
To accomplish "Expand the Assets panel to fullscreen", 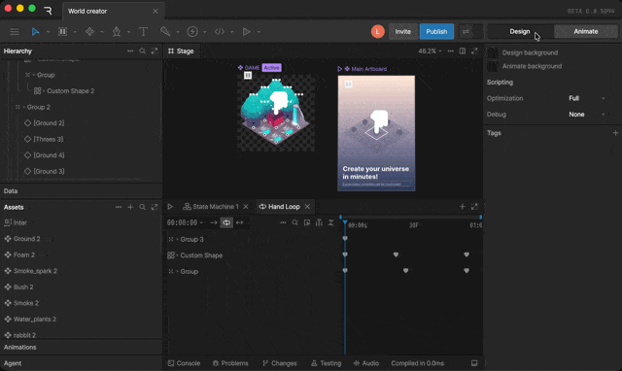I will coord(155,207).
